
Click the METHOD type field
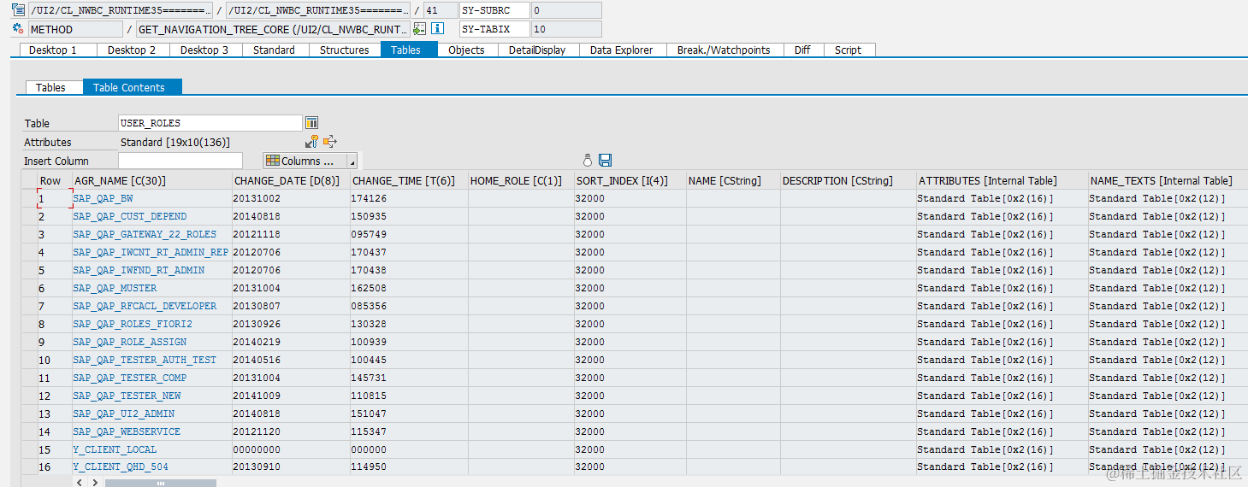click(x=74, y=29)
